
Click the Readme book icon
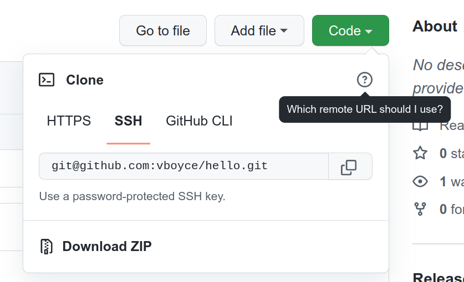420,127
